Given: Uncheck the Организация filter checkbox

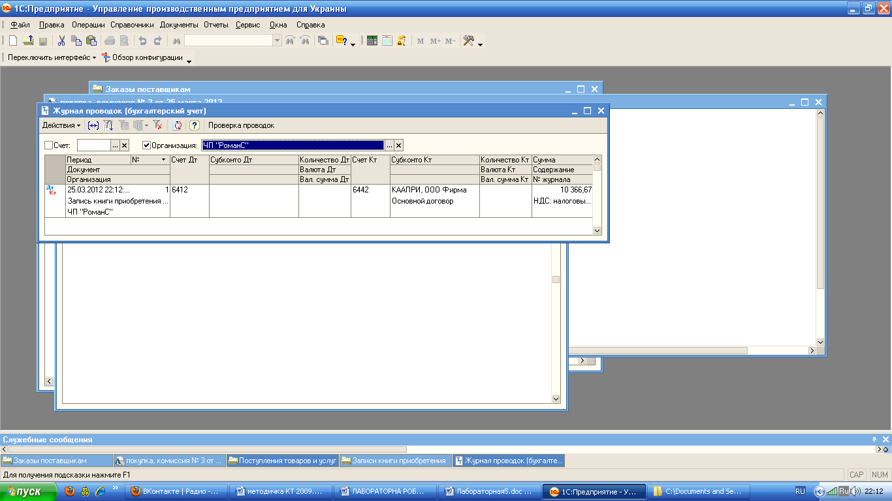Looking at the screenshot, I should 146,145.
